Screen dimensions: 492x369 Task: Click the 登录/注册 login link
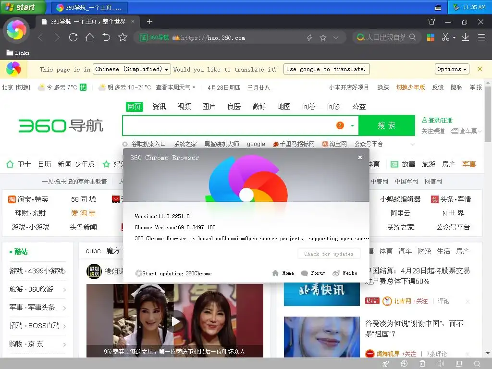[437, 121]
